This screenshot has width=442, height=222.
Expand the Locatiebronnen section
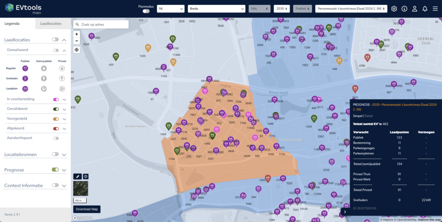click(x=64, y=154)
